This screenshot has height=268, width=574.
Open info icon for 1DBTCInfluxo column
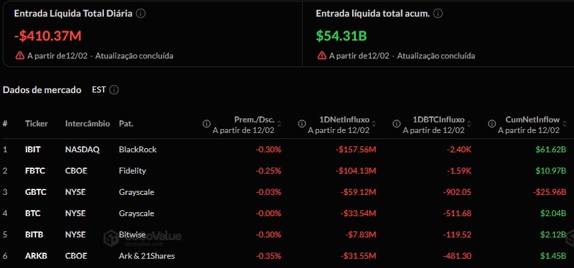[396, 124]
